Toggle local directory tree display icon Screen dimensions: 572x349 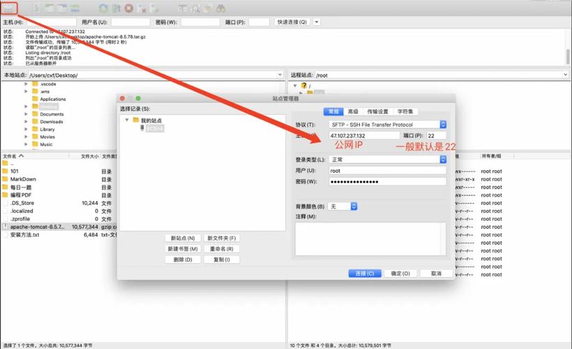tap(50, 8)
